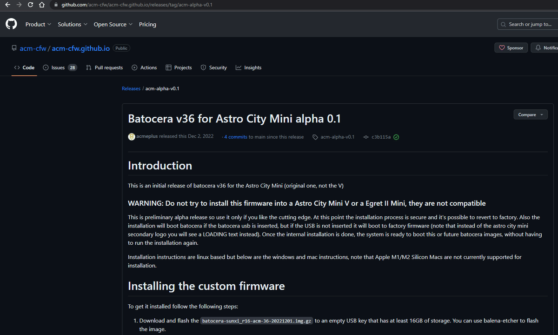Click the tag icon next to acm-alpha-v0.1
Image resolution: width=558 pixels, height=335 pixels.
tap(315, 137)
